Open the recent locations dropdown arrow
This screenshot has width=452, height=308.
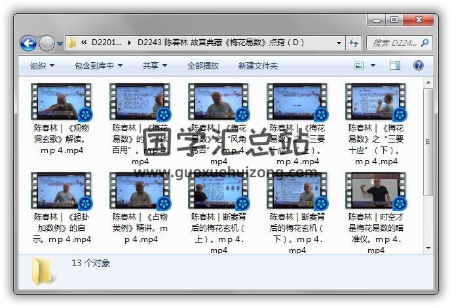[60, 44]
